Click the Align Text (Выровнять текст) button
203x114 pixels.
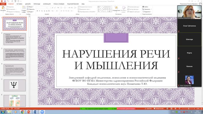tap(84, 9)
